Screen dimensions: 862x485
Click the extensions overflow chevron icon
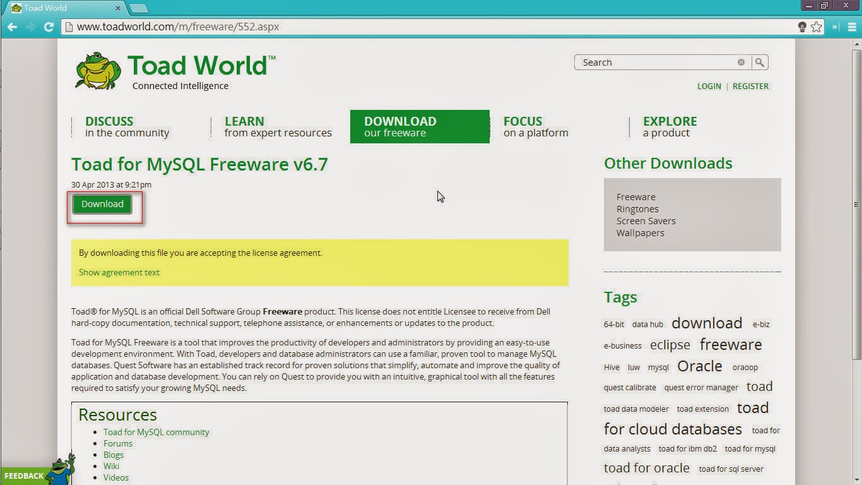point(835,27)
